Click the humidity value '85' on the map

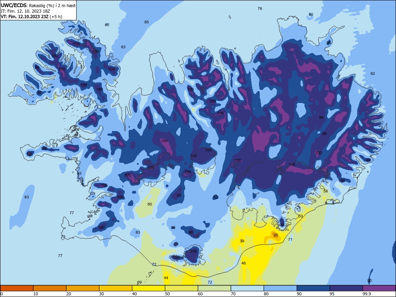click(147, 22)
